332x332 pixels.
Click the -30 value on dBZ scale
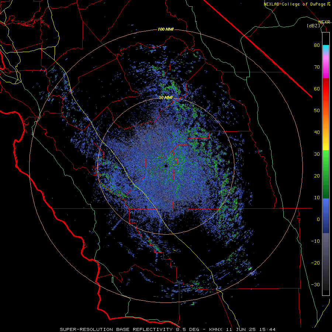315,285
